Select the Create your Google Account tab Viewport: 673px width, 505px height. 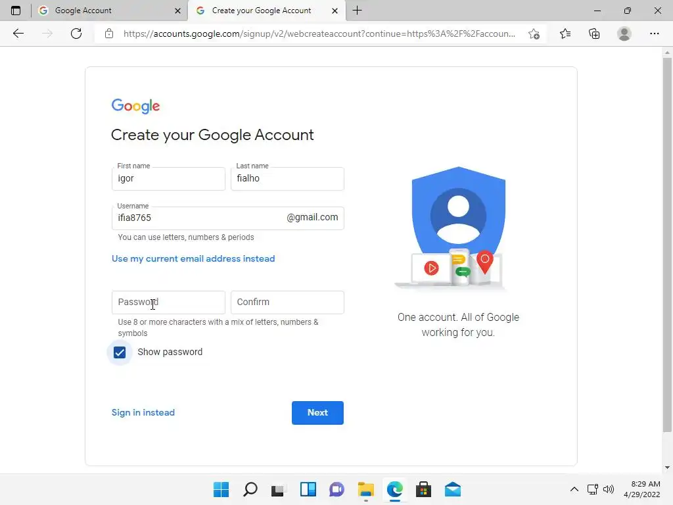coord(267,11)
